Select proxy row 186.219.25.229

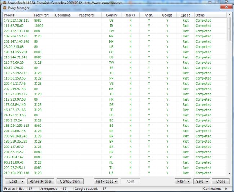115,141
